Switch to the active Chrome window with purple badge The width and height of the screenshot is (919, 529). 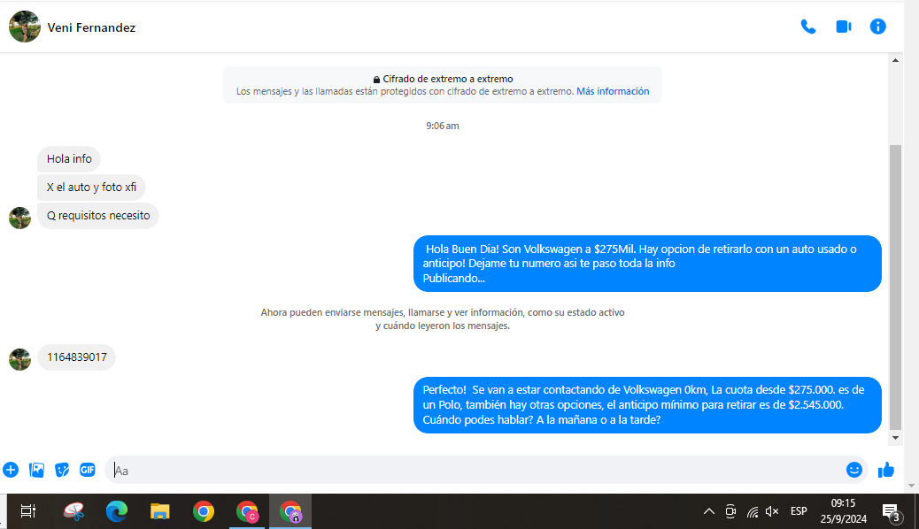click(x=290, y=511)
